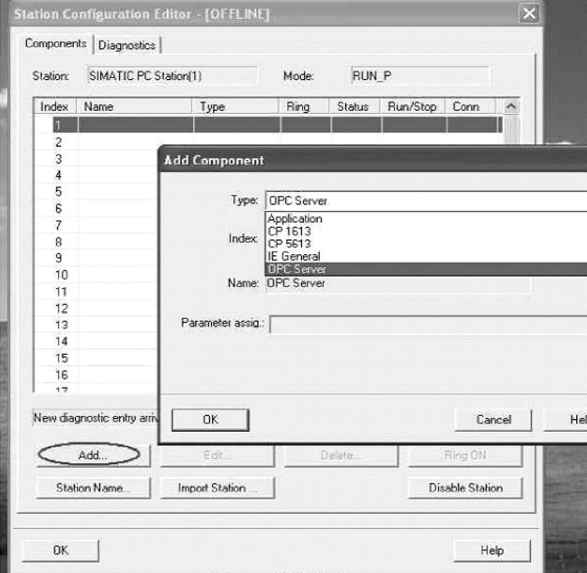
Task: Open the Type combo box
Action: [426, 201]
